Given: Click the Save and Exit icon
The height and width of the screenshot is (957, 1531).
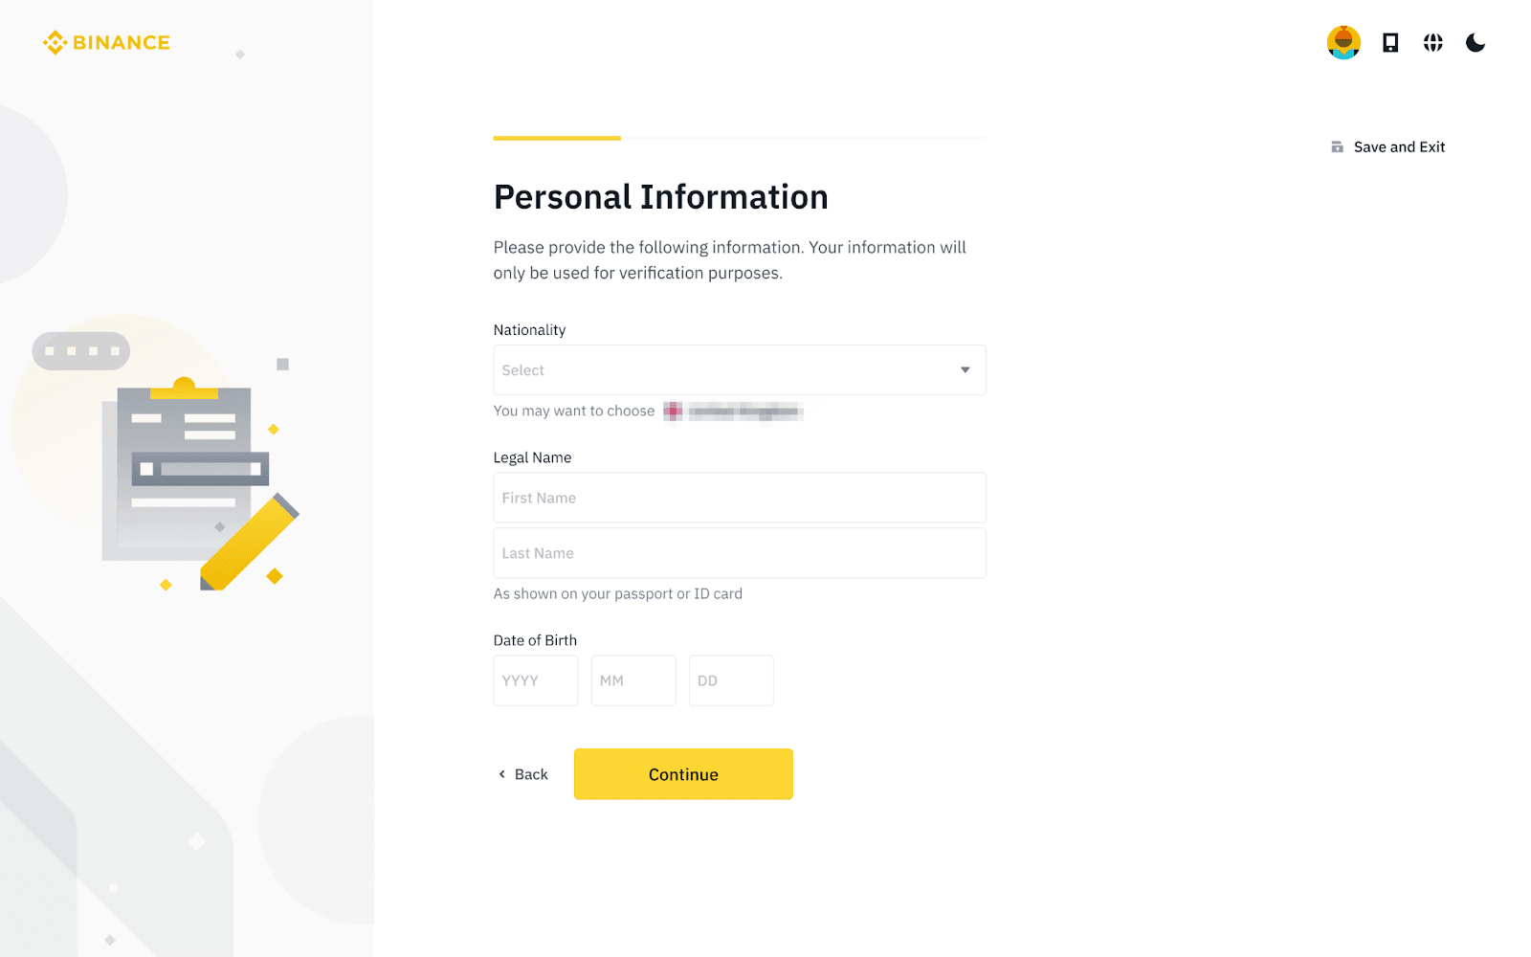Looking at the screenshot, I should 1337,147.
